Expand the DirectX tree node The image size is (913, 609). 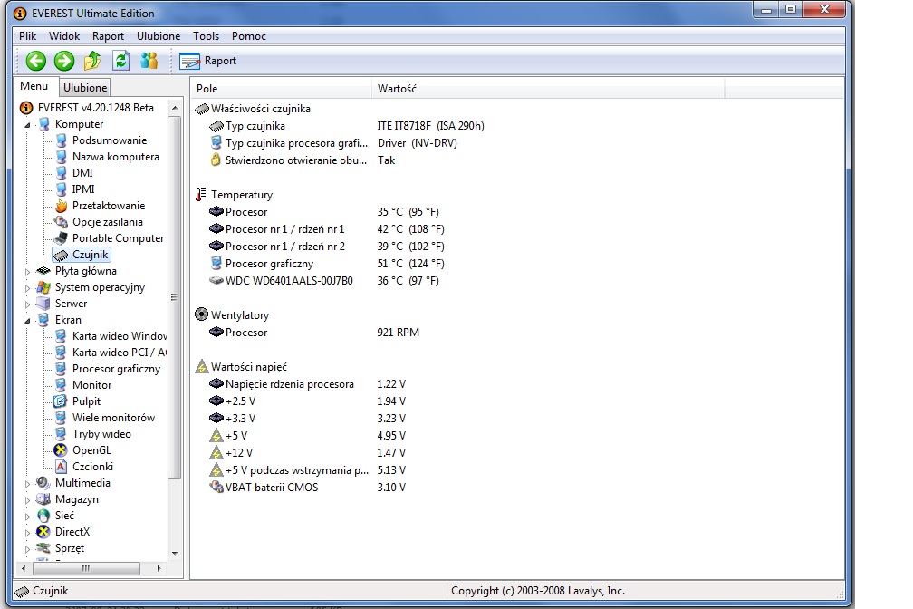(x=32, y=532)
